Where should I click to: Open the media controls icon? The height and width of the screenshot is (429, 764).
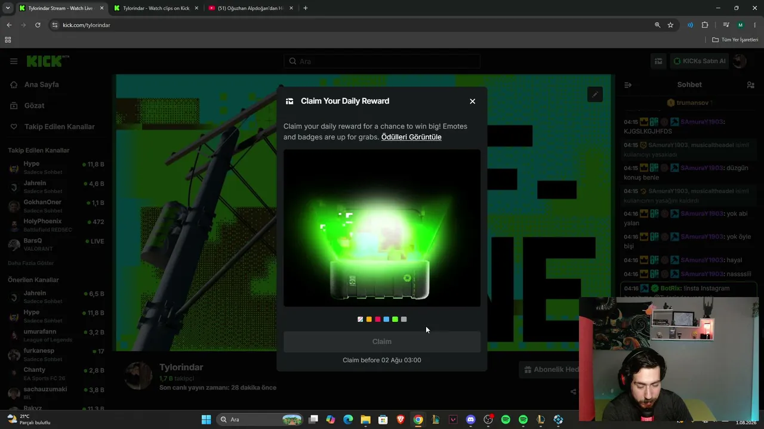(726, 25)
